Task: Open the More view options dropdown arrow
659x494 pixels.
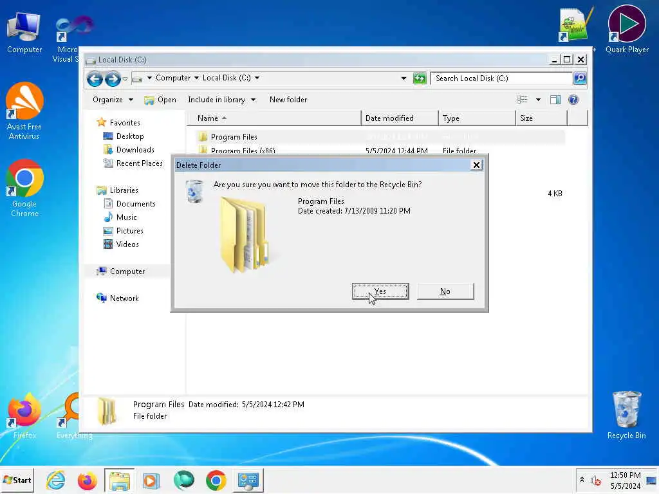Action: (538, 100)
